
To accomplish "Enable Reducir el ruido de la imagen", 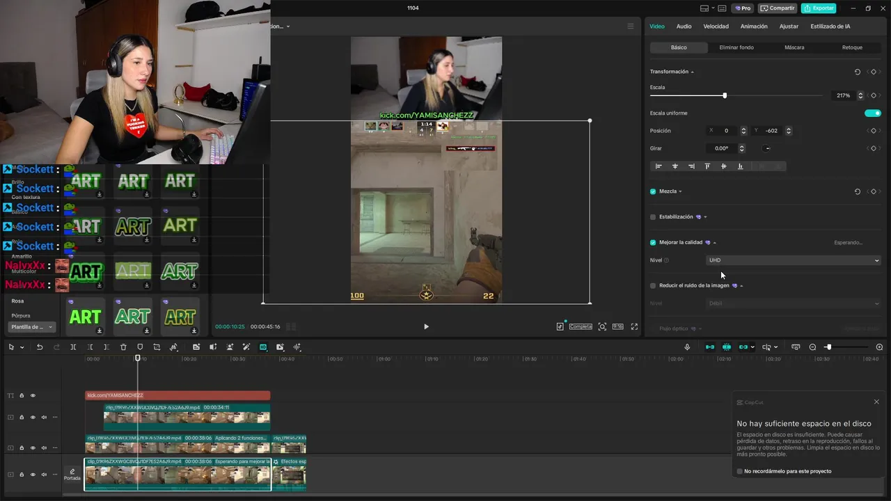I will click(653, 285).
